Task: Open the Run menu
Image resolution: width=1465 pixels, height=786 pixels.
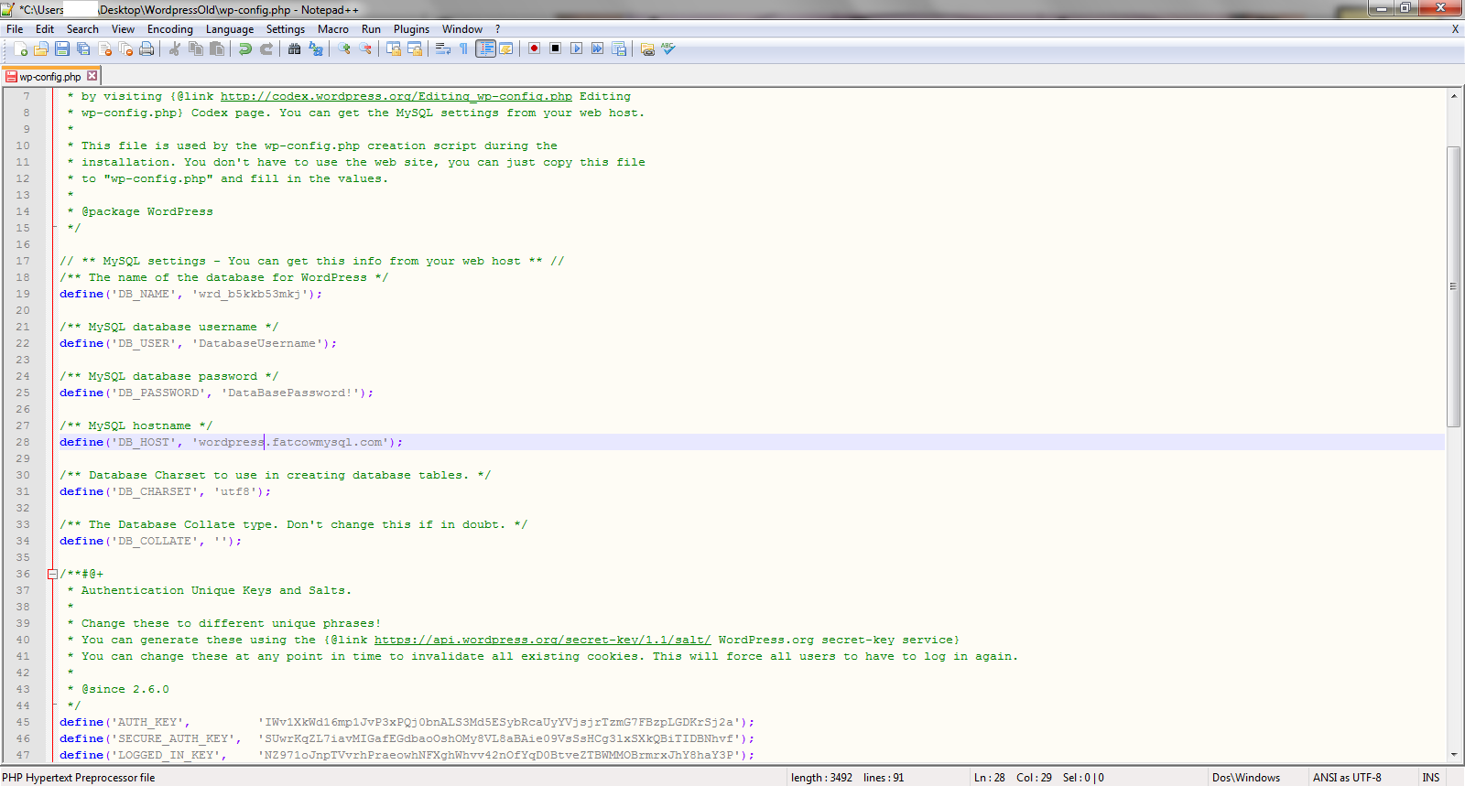Action: click(371, 29)
